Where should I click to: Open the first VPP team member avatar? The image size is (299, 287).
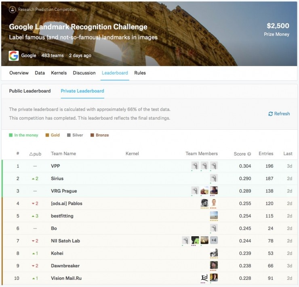click(195, 165)
